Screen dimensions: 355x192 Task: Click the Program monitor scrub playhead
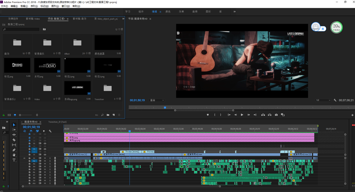pos(165,108)
